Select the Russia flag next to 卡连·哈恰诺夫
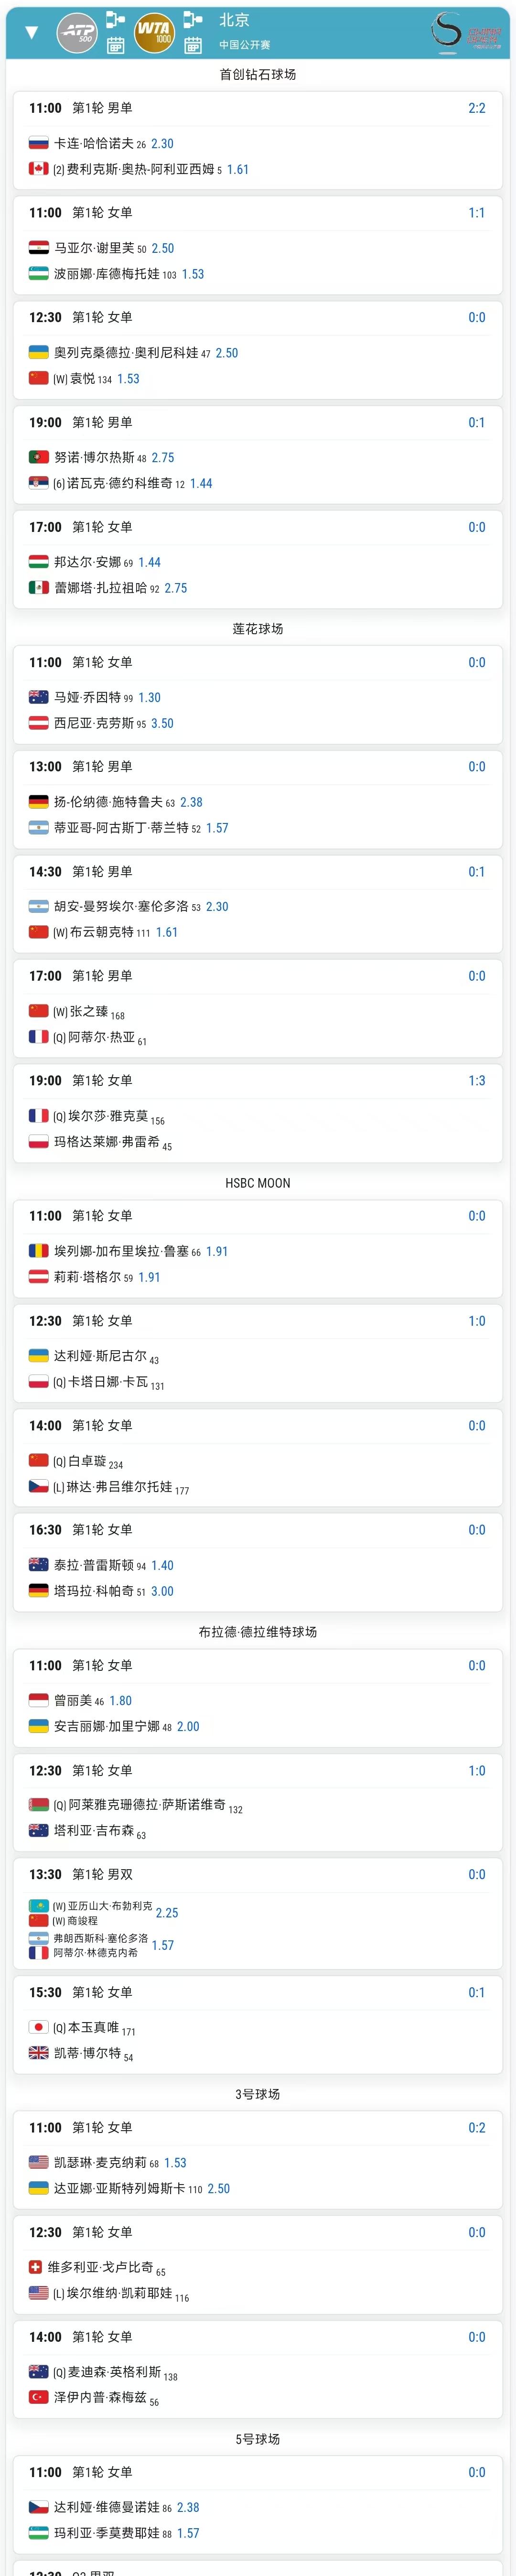Viewport: 516px width, 2576px height. [x=39, y=143]
